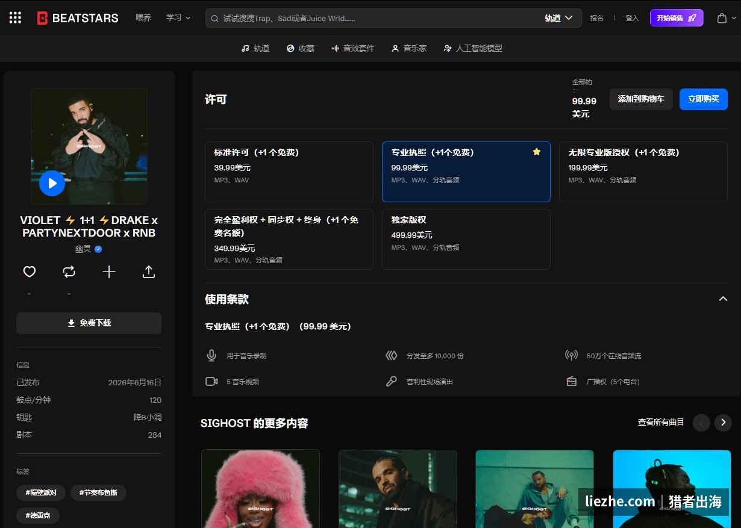Switch to the 收藏 tab

301,48
